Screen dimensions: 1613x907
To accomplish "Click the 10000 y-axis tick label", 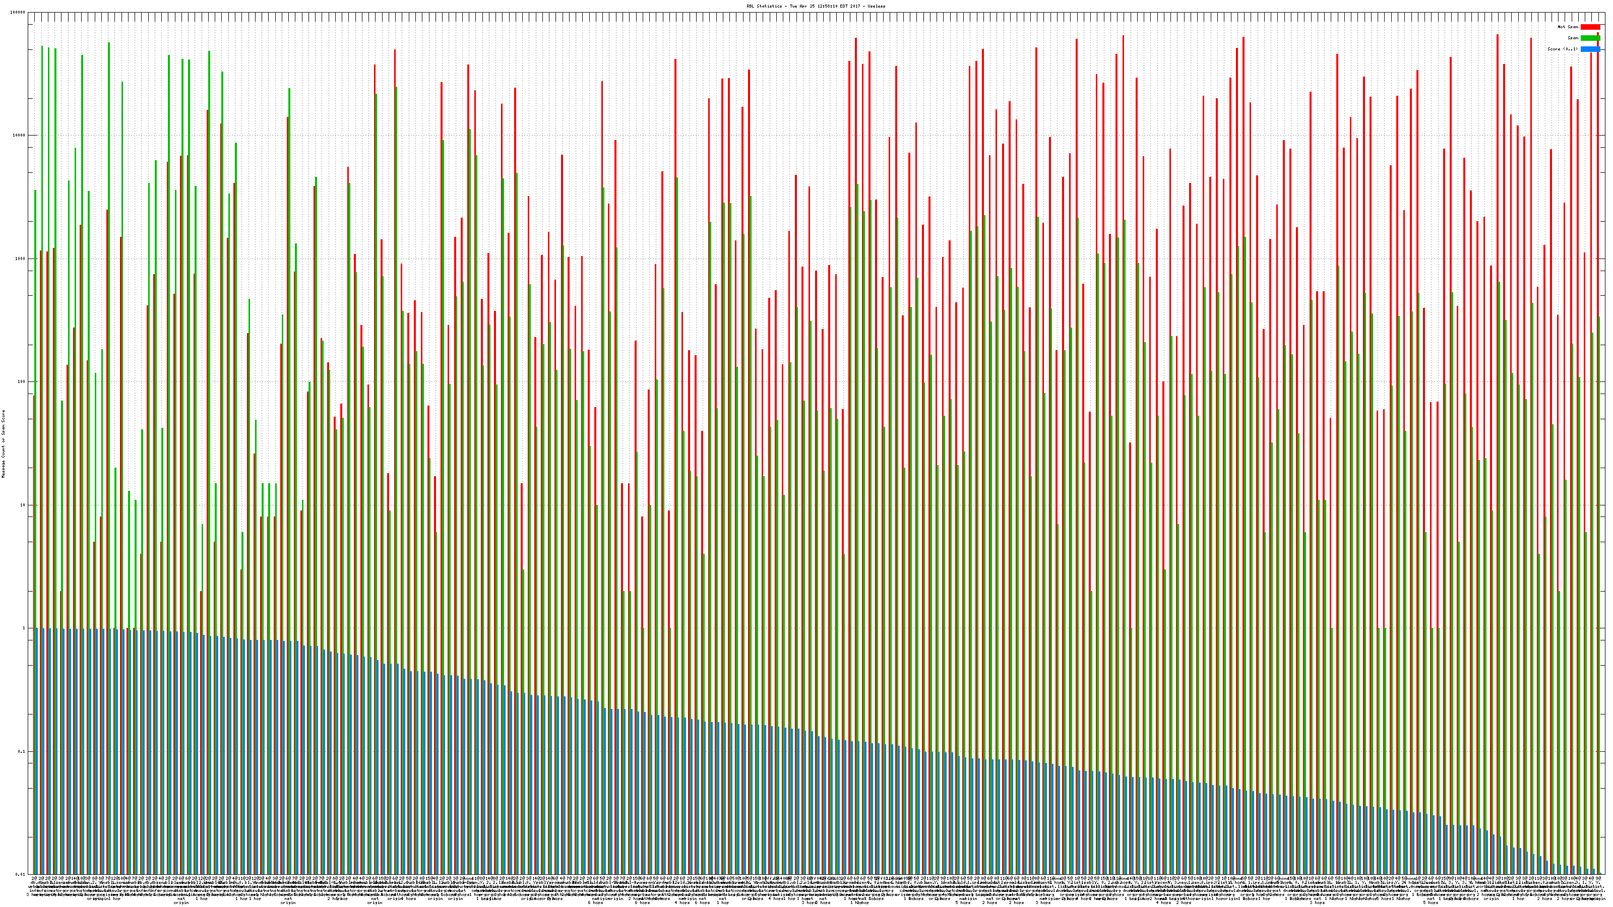I will click(x=20, y=135).
